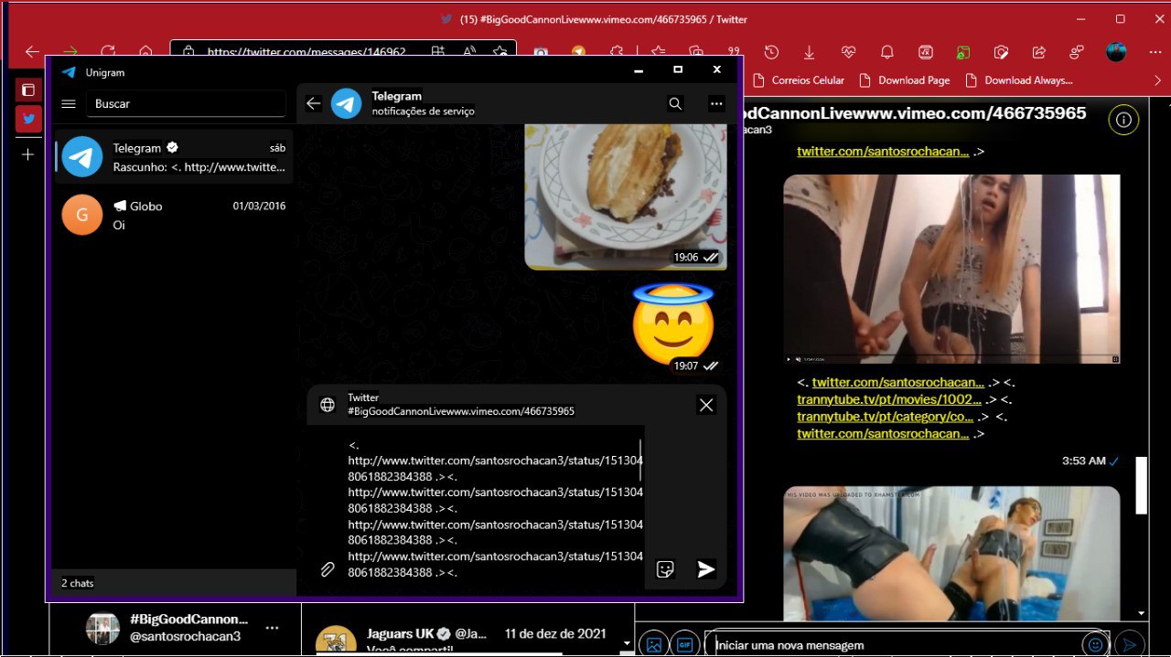Viewport: 1171px width, 657px height.
Task: Open the Download Always bookmark
Action: tap(1018, 80)
